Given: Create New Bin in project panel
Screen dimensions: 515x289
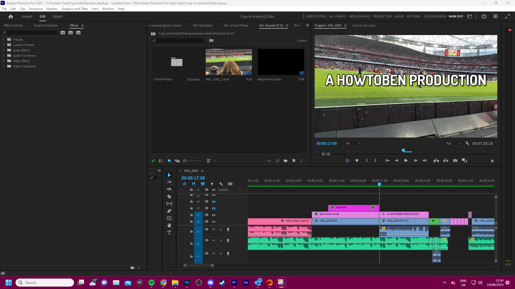Looking at the screenshot, I should (285, 161).
